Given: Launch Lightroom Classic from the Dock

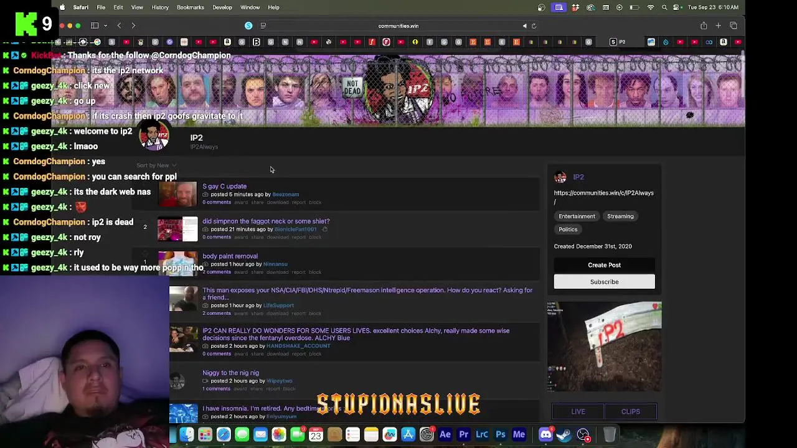Looking at the screenshot, I should (x=482, y=434).
